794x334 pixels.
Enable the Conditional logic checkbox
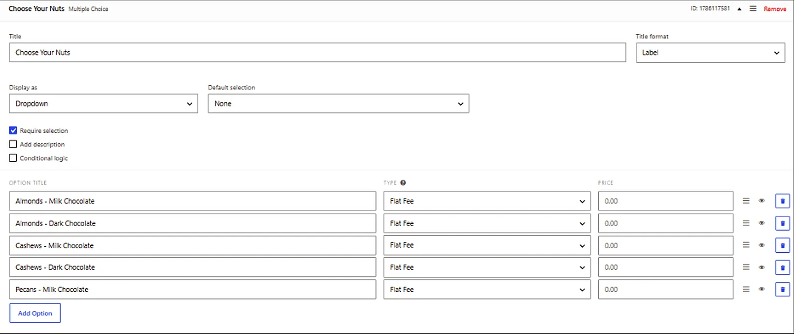point(13,158)
